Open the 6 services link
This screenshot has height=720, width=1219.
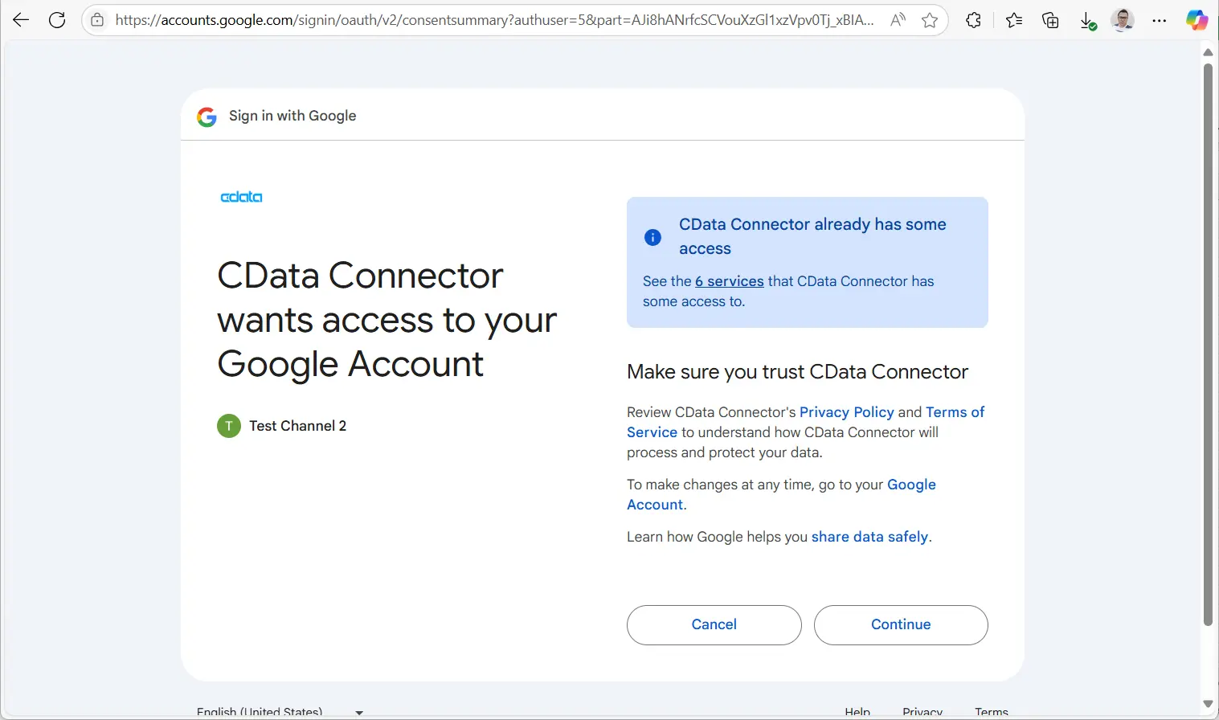tap(729, 281)
